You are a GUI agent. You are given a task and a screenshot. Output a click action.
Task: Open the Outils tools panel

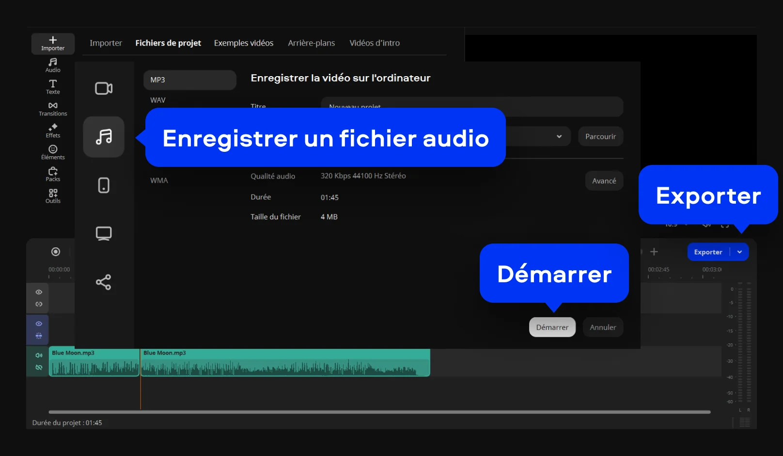pyautogui.click(x=53, y=196)
